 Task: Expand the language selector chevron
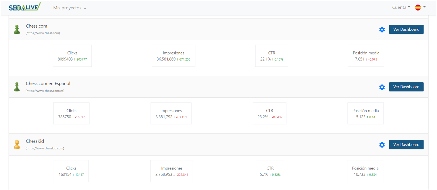pos(424,7)
